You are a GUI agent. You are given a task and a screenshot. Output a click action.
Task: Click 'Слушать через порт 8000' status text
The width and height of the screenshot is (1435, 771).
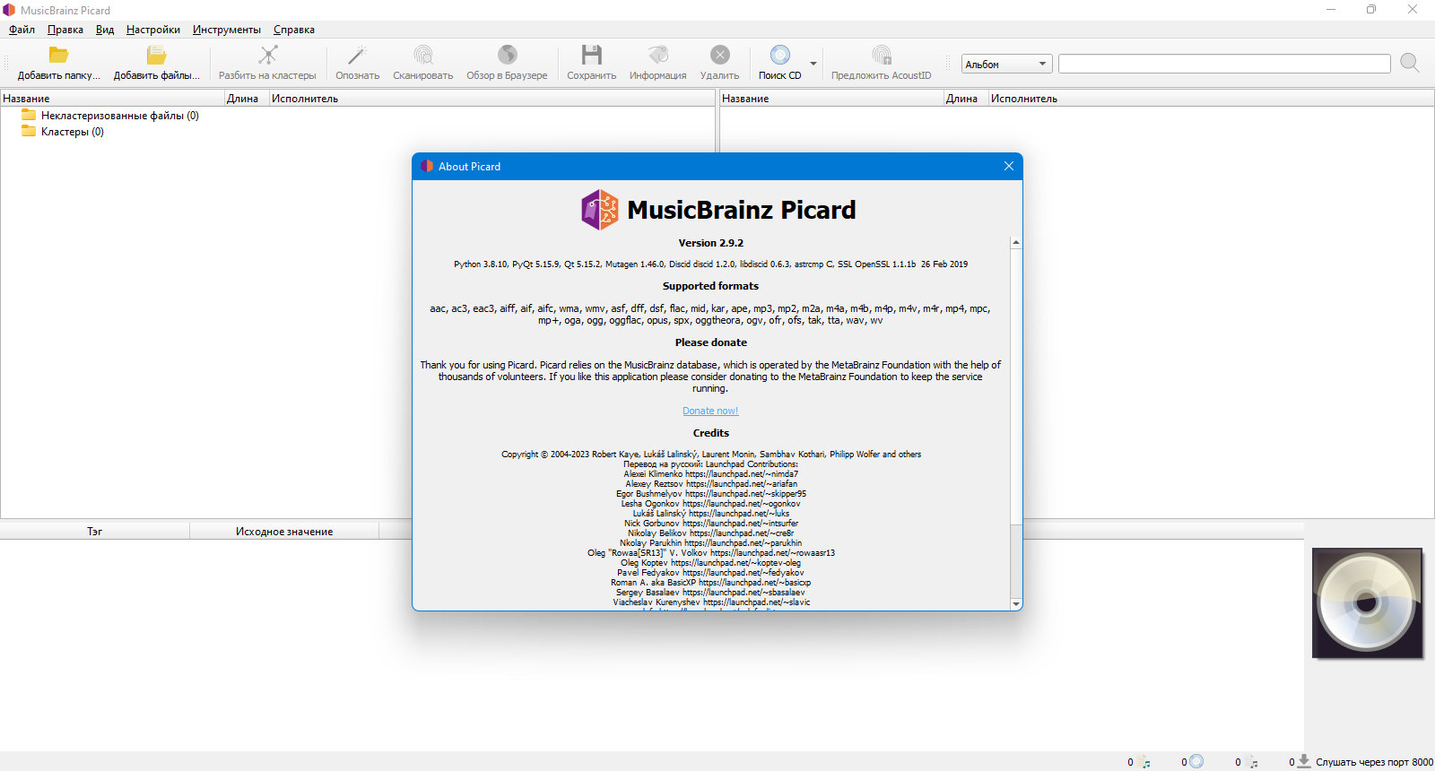pyautogui.click(x=1374, y=762)
